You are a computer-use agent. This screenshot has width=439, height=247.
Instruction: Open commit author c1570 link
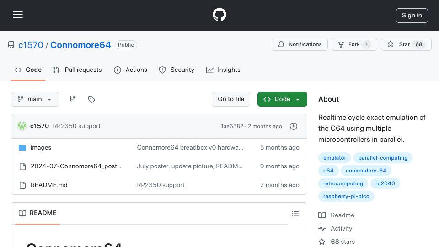[x=39, y=126]
